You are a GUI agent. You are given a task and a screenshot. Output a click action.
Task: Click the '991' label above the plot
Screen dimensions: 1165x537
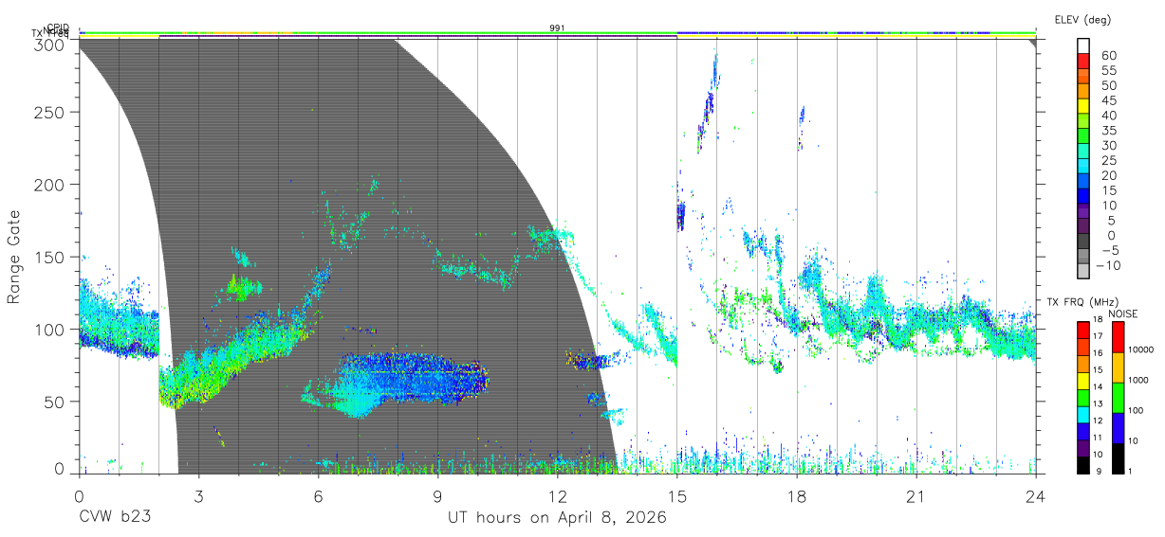point(557,28)
